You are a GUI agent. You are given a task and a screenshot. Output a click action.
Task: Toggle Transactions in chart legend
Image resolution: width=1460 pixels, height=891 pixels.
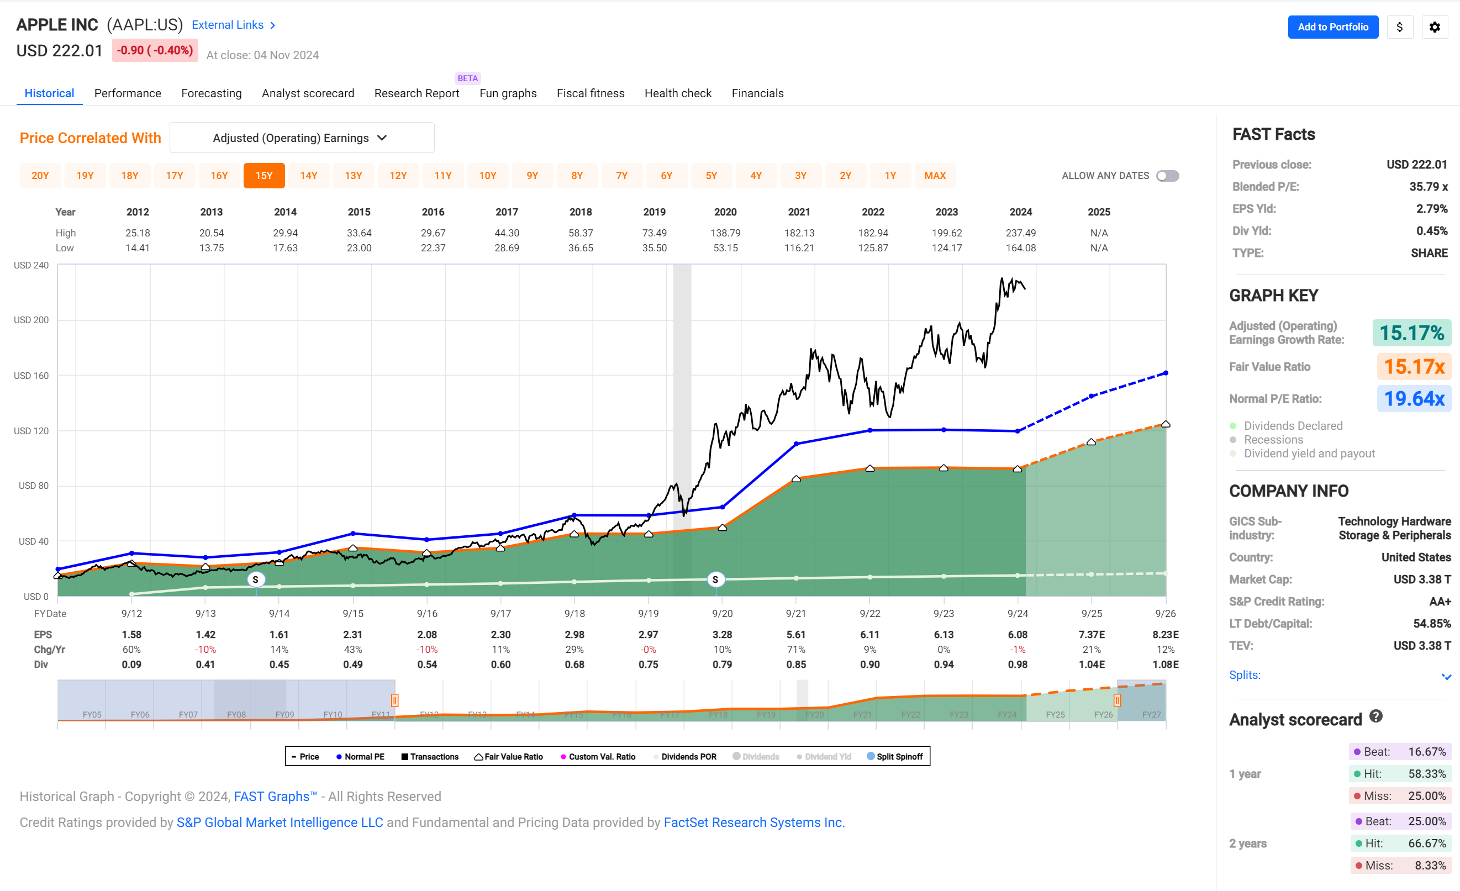430,757
